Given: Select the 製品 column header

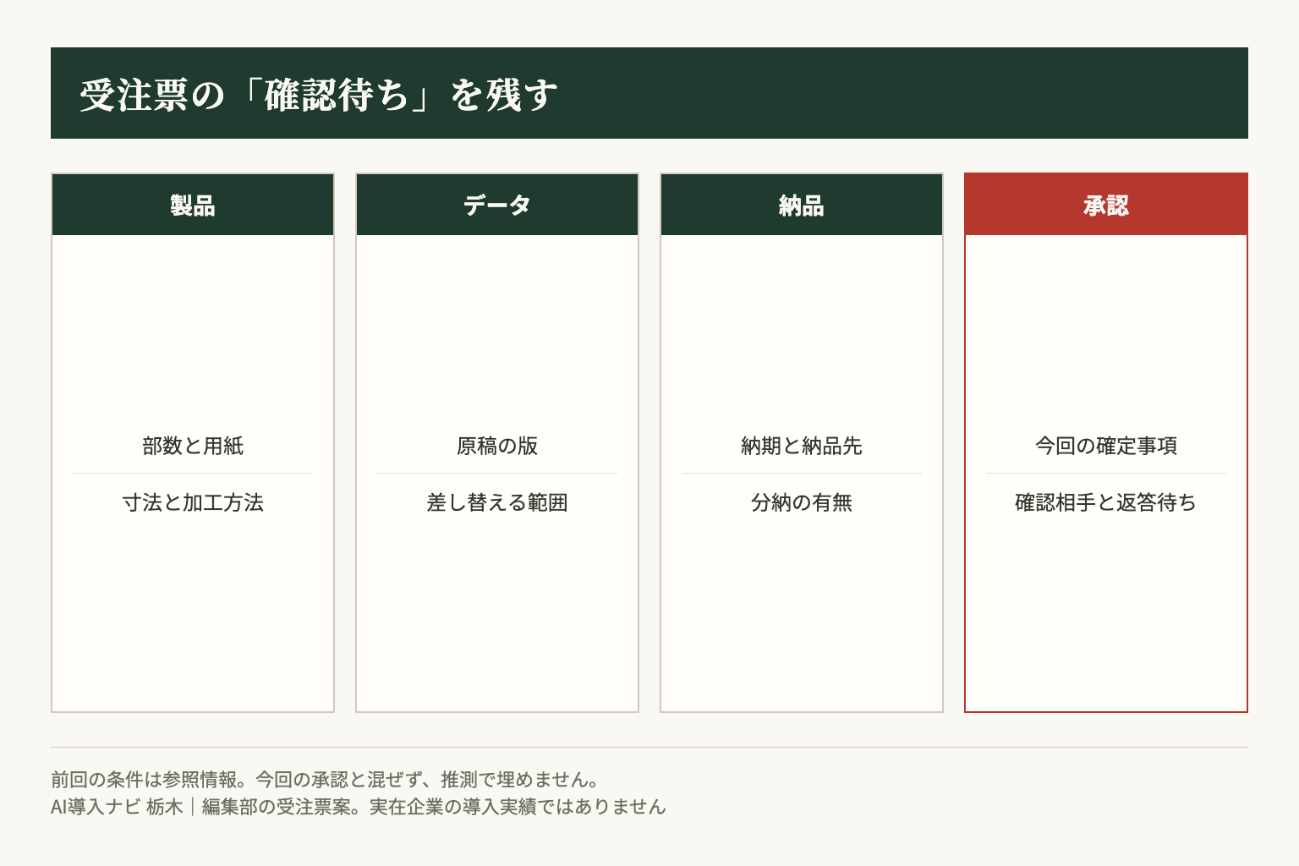Looking at the screenshot, I should coord(193,205).
